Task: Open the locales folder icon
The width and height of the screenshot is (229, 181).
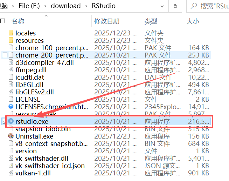Action: [11, 33]
